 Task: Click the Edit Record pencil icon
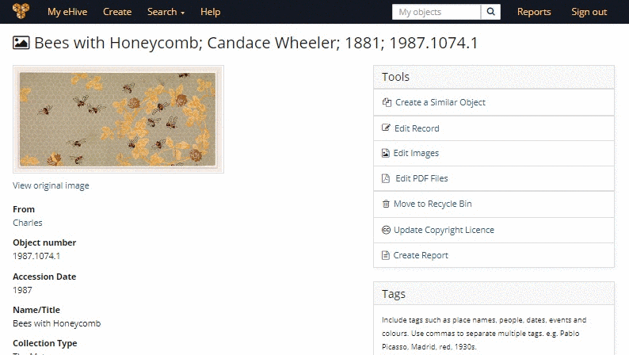click(387, 128)
